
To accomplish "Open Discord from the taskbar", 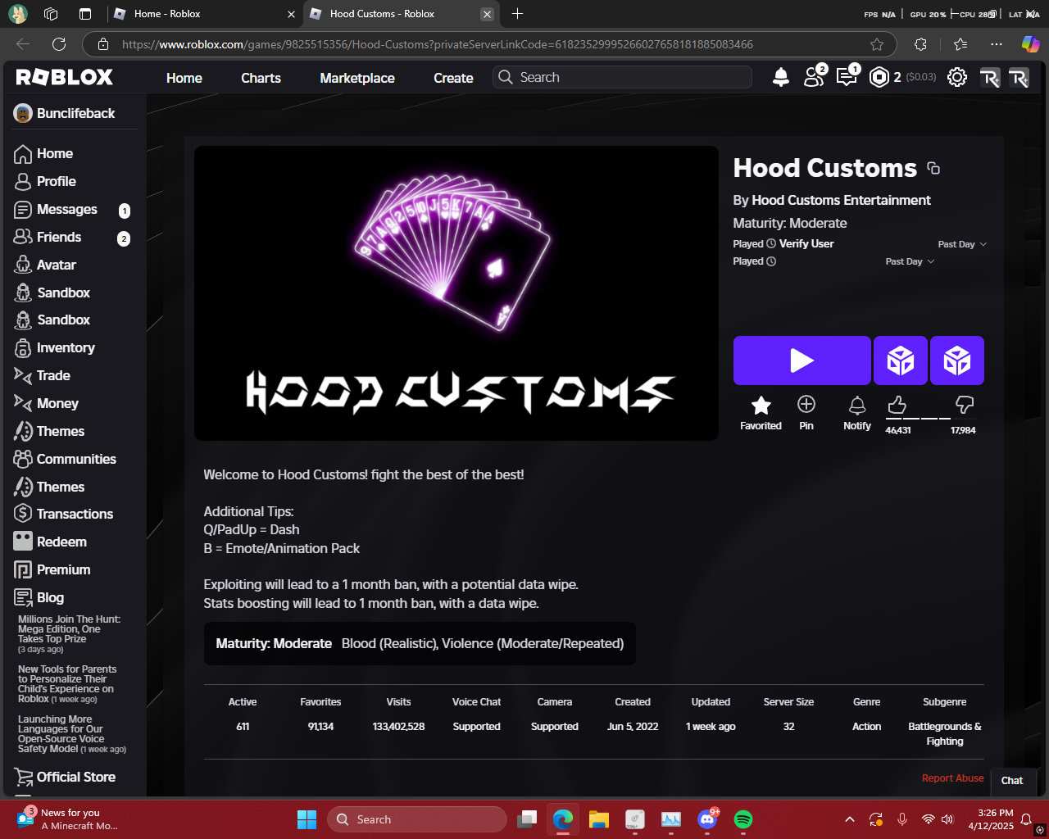I will 707,819.
